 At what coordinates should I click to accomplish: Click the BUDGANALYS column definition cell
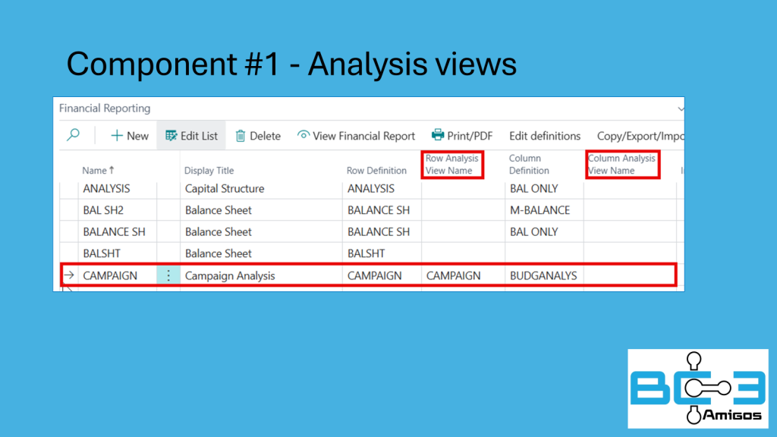[543, 275]
